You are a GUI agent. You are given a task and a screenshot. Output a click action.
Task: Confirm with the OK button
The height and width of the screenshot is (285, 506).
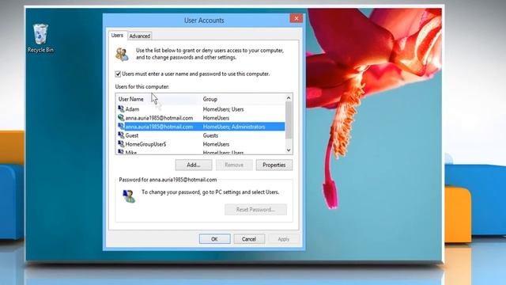click(214, 239)
